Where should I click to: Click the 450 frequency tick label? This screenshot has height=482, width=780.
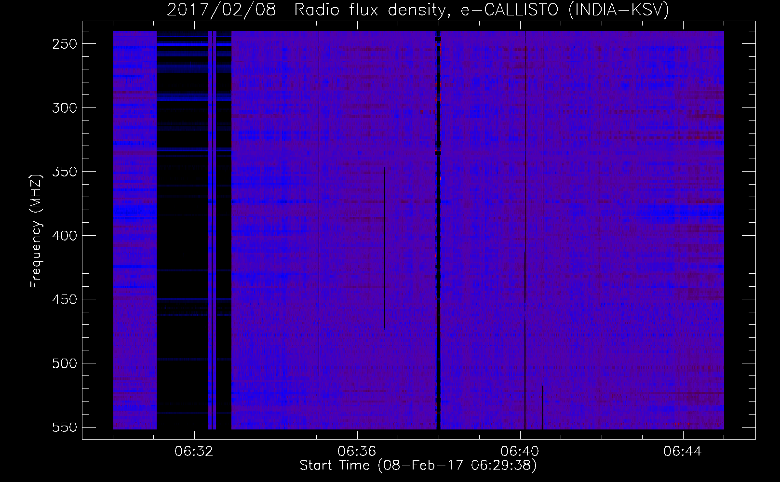point(64,299)
